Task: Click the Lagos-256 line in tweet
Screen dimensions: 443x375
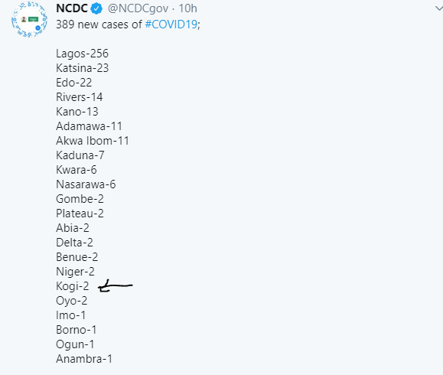Action: [82, 54]
